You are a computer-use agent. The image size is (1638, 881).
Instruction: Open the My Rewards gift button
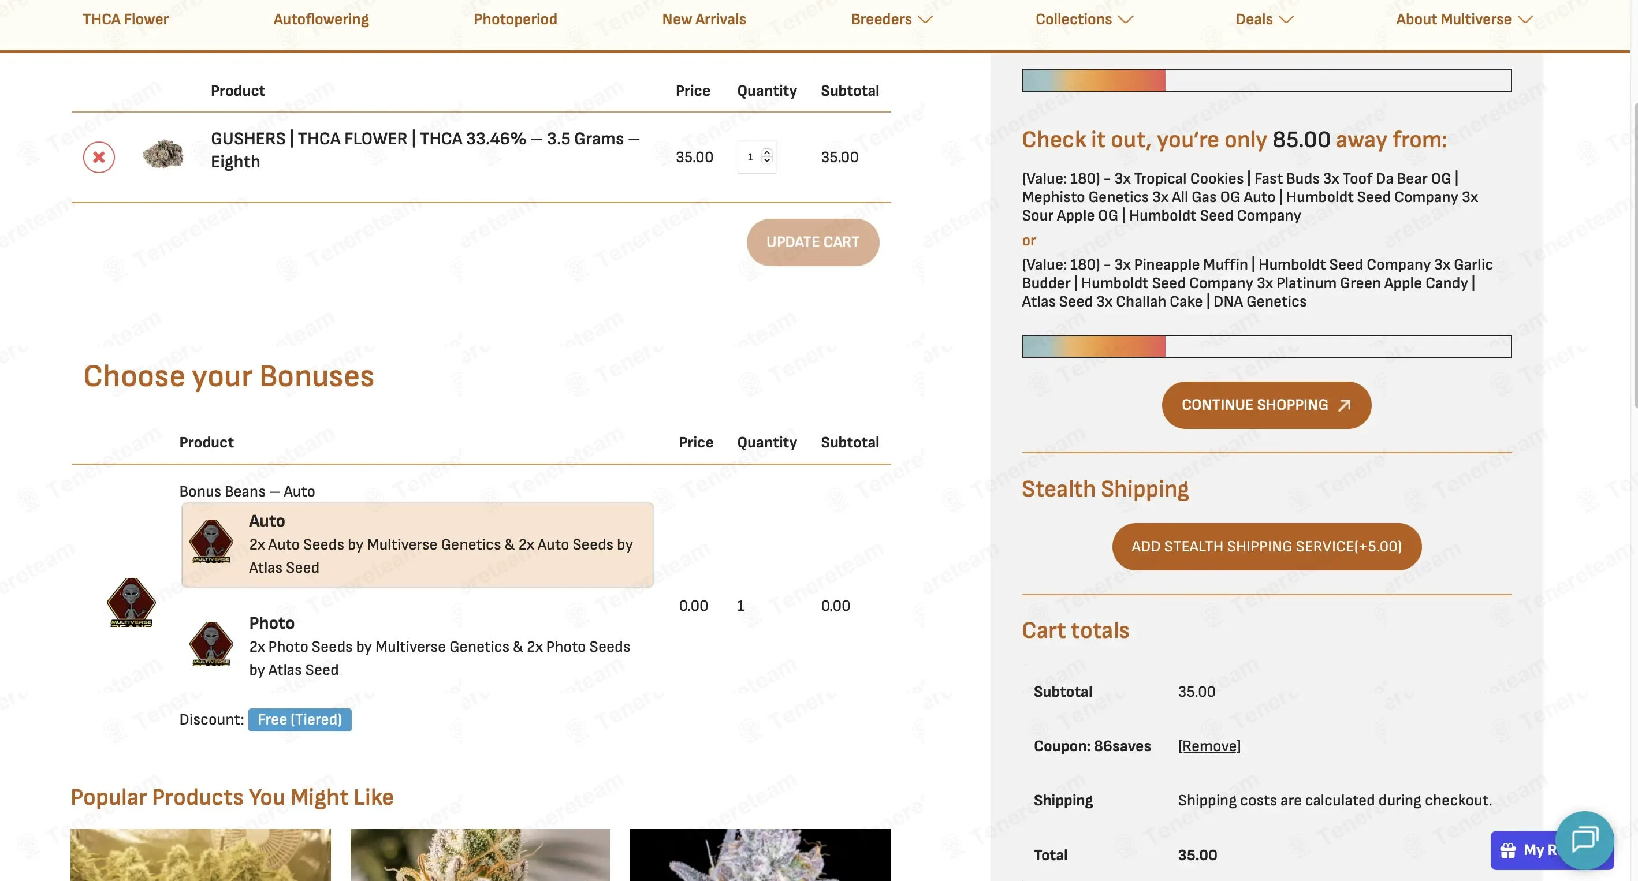point(1524,850)
